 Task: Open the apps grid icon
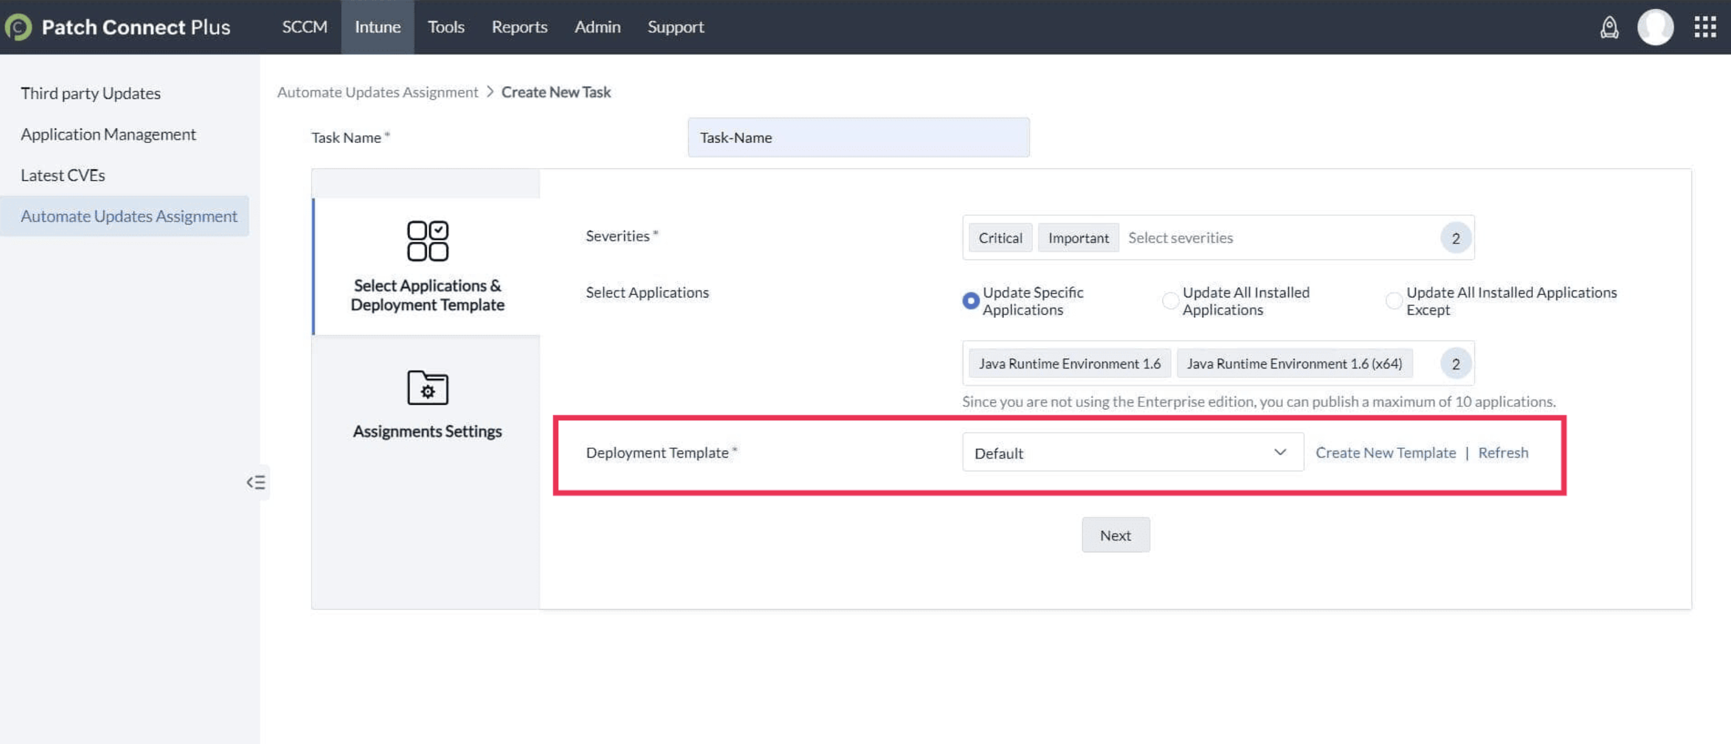coord(1705,27)
